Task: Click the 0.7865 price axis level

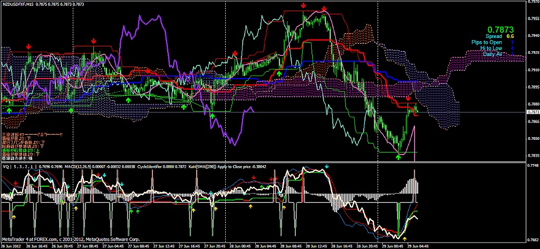Action: coord(533,121)
